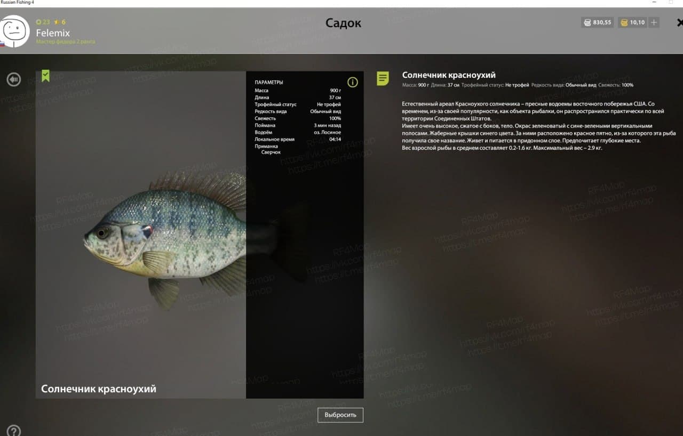The height and width of the screenshot is (436, 683).
Task: Click the Длина row in parameters panel
Action: click(298, 98)
